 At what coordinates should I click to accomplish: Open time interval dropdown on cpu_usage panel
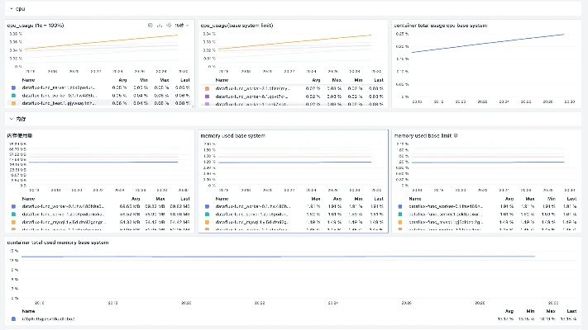(x=179, y=26)
